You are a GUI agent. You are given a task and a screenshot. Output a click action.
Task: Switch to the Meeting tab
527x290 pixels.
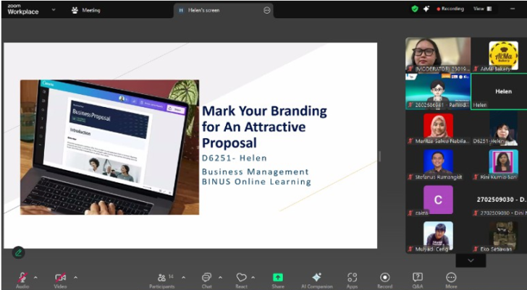[86, 10]
